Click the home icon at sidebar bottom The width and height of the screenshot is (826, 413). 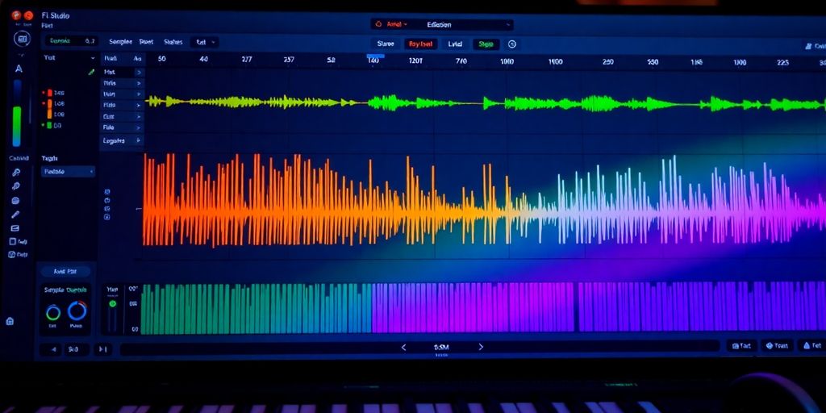(x=10, y=321)
